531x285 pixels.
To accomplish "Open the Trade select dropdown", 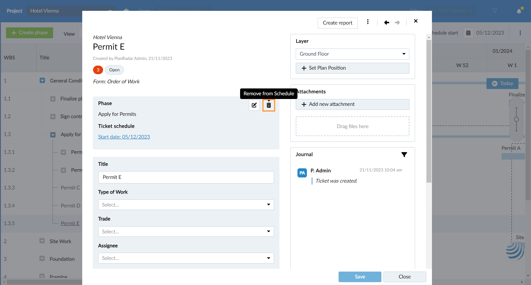I will [x=186, y=231].
